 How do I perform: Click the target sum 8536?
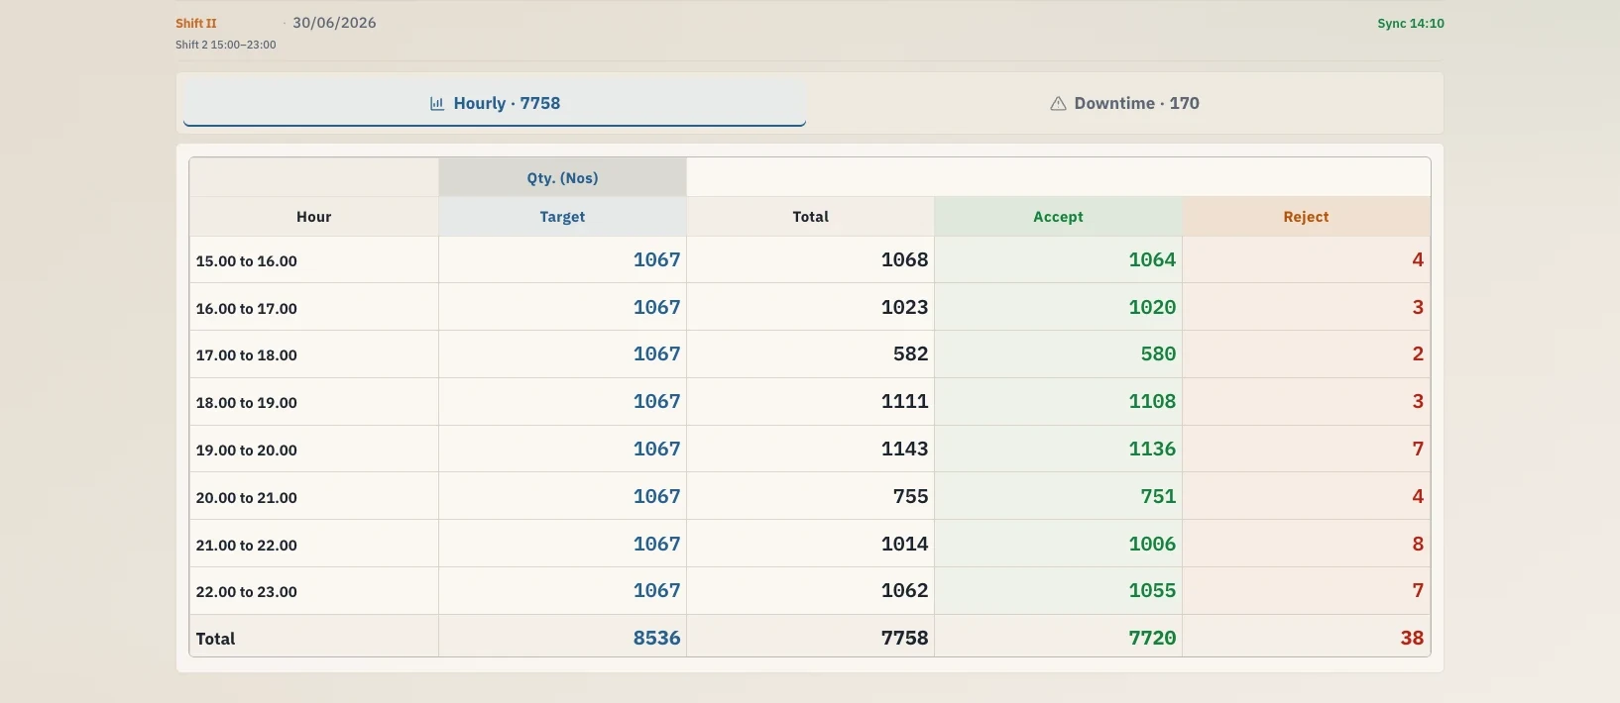click(656, 638)
